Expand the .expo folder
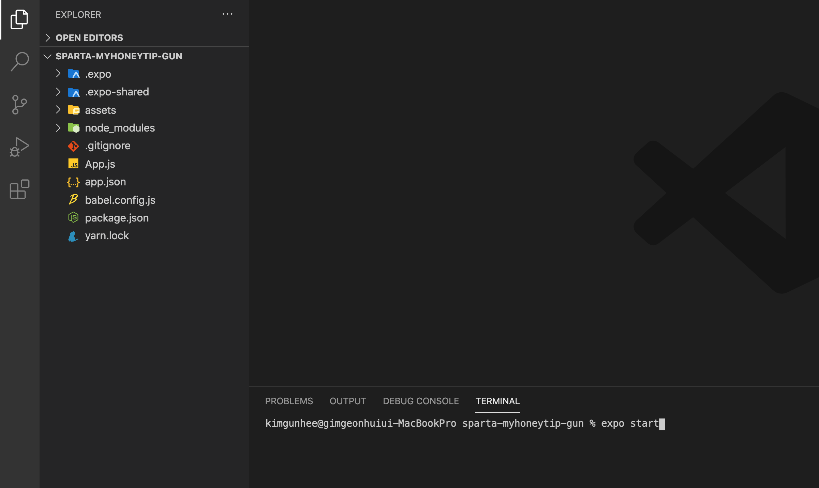Image resolution: width=819 pixels, height=488 pixels. click(x=58, y=74)
